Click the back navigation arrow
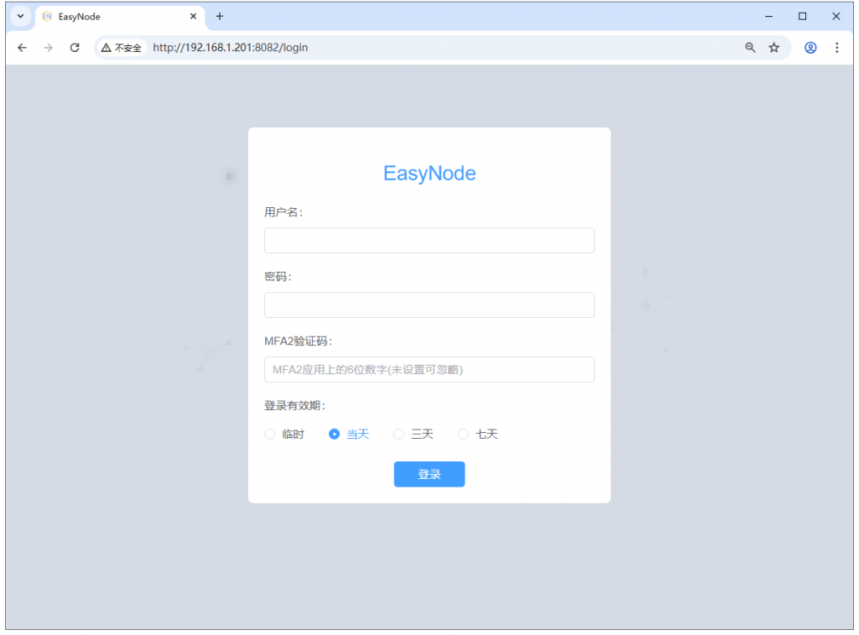The image size is (859, 635). (x=22, y=48)
